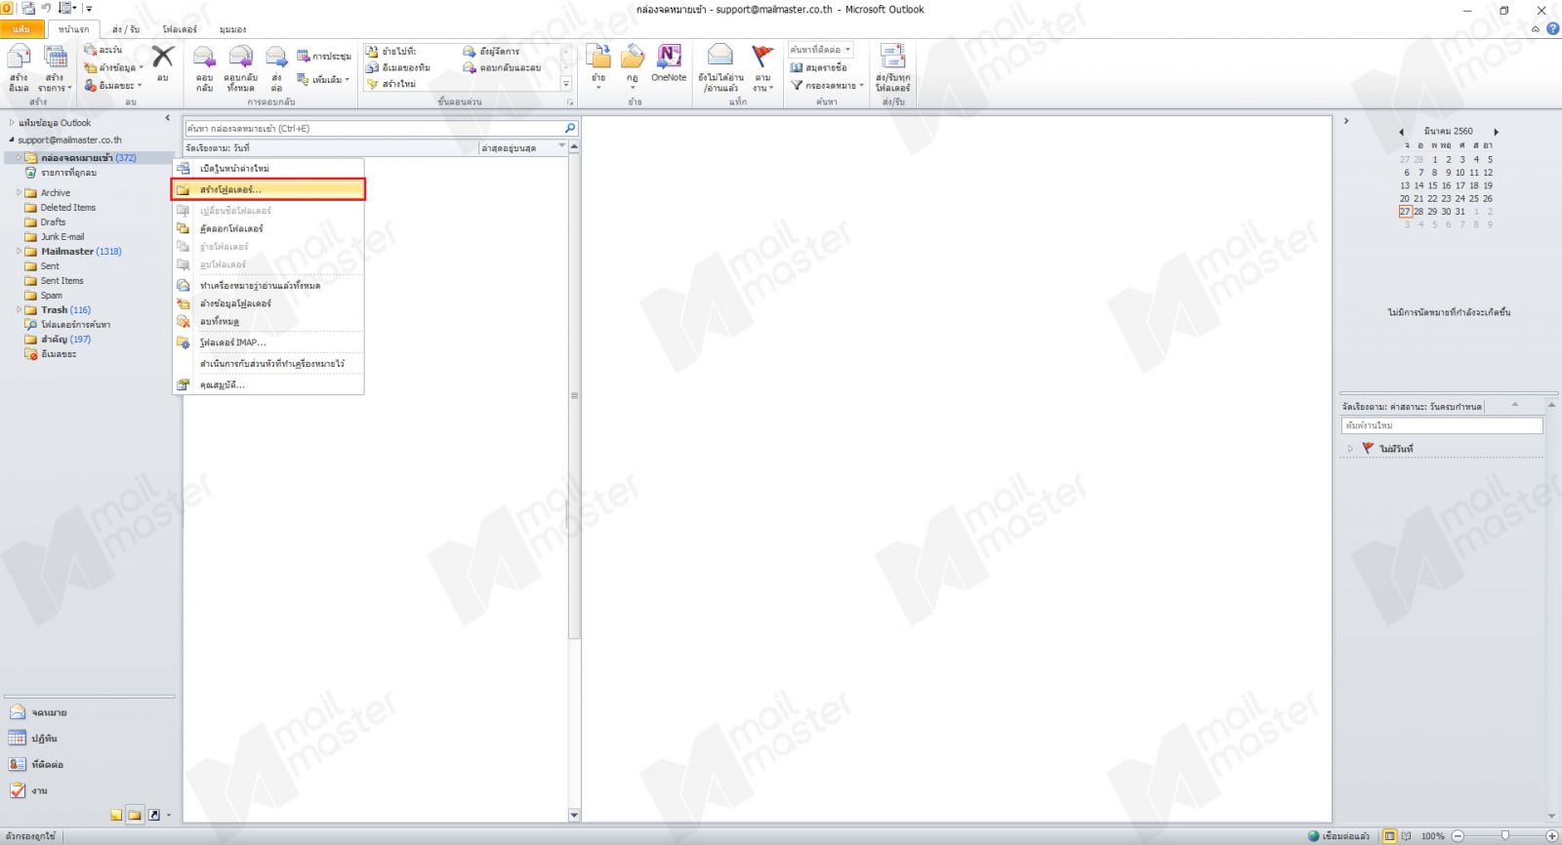The height and width of the screenshot is (845, 1562).
Task: Click the Help question mark icon
Action: 1552,28
